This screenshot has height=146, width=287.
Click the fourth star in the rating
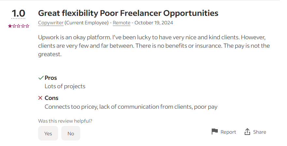click(23, 26)
